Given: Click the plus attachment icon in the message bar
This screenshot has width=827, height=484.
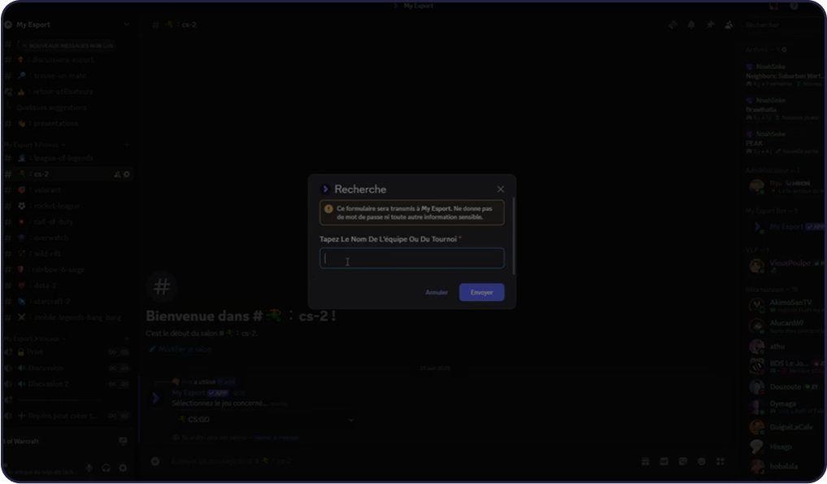Looking at the screenshot, I should [x=155, y=461].
